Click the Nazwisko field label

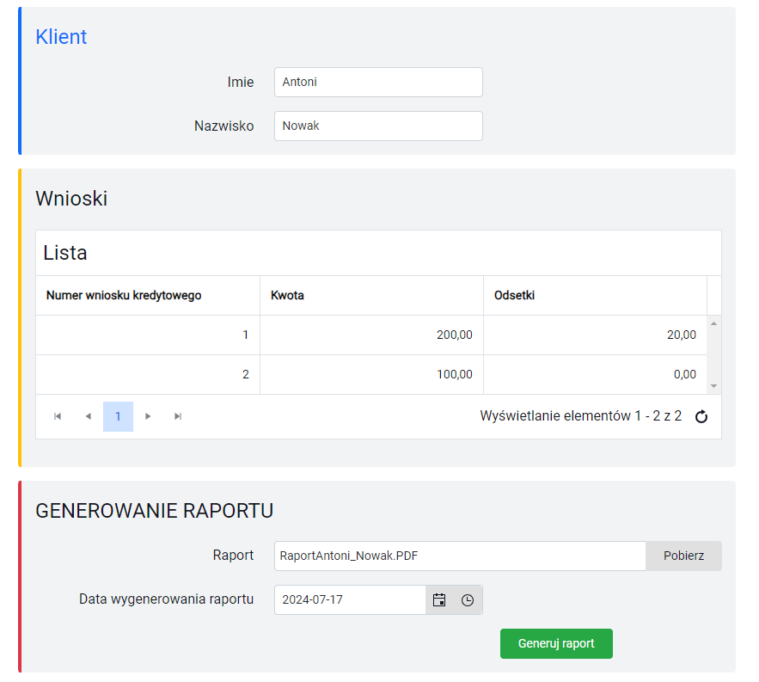[224, 126]
